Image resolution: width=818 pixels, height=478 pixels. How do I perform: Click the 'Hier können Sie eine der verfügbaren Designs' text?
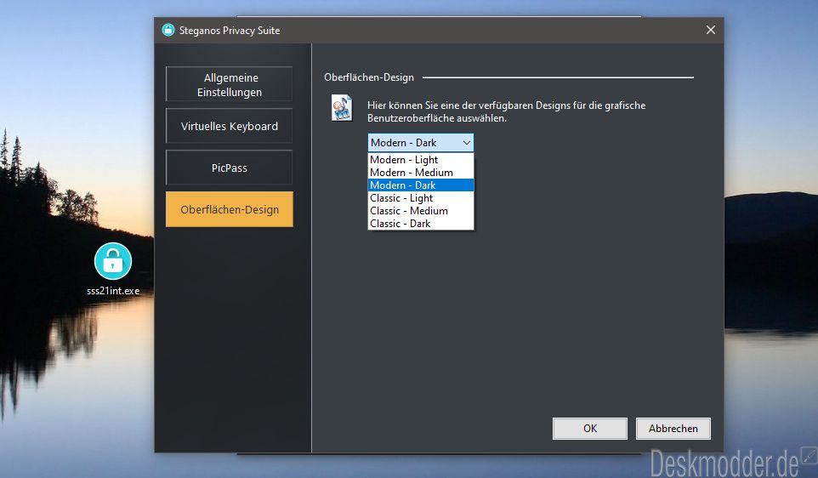[506, 111]
